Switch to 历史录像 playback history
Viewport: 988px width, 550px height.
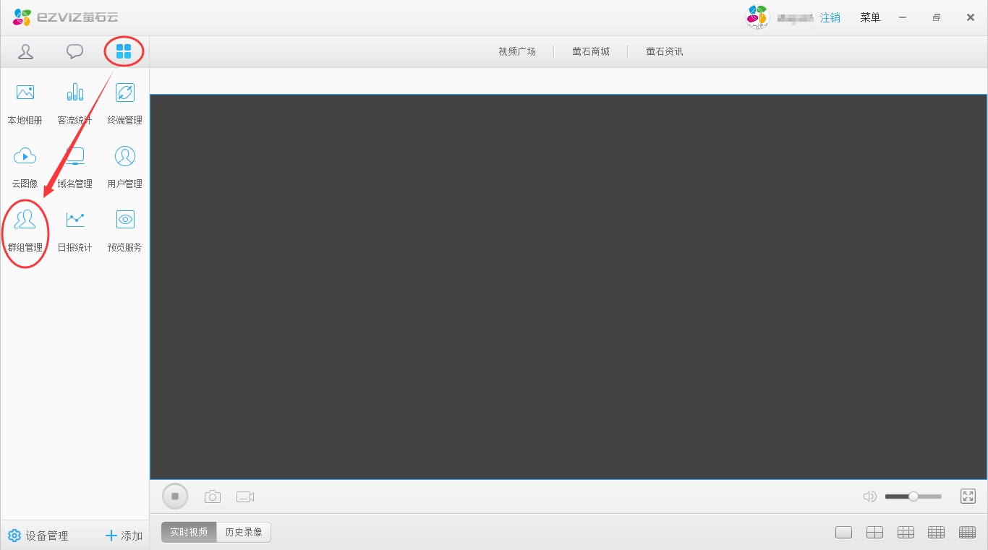coord(244,532)
